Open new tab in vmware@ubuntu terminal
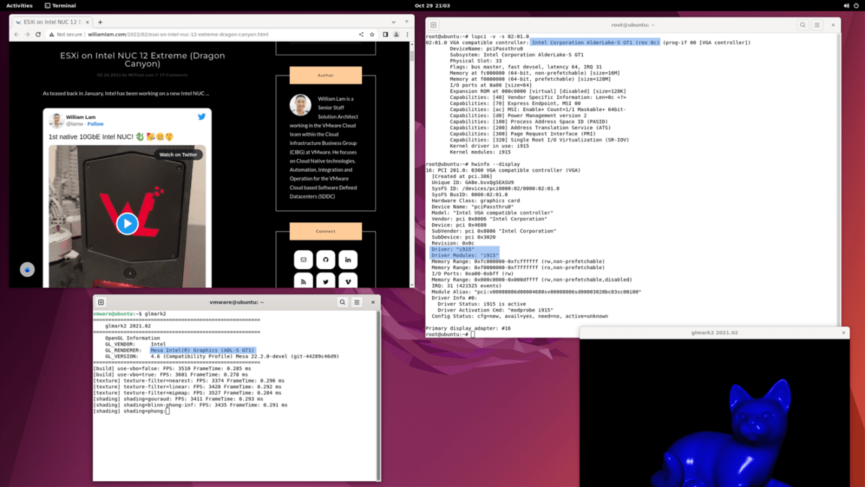Image resolution: width=865 pixels, height=487 pixels. coord(101,302)
